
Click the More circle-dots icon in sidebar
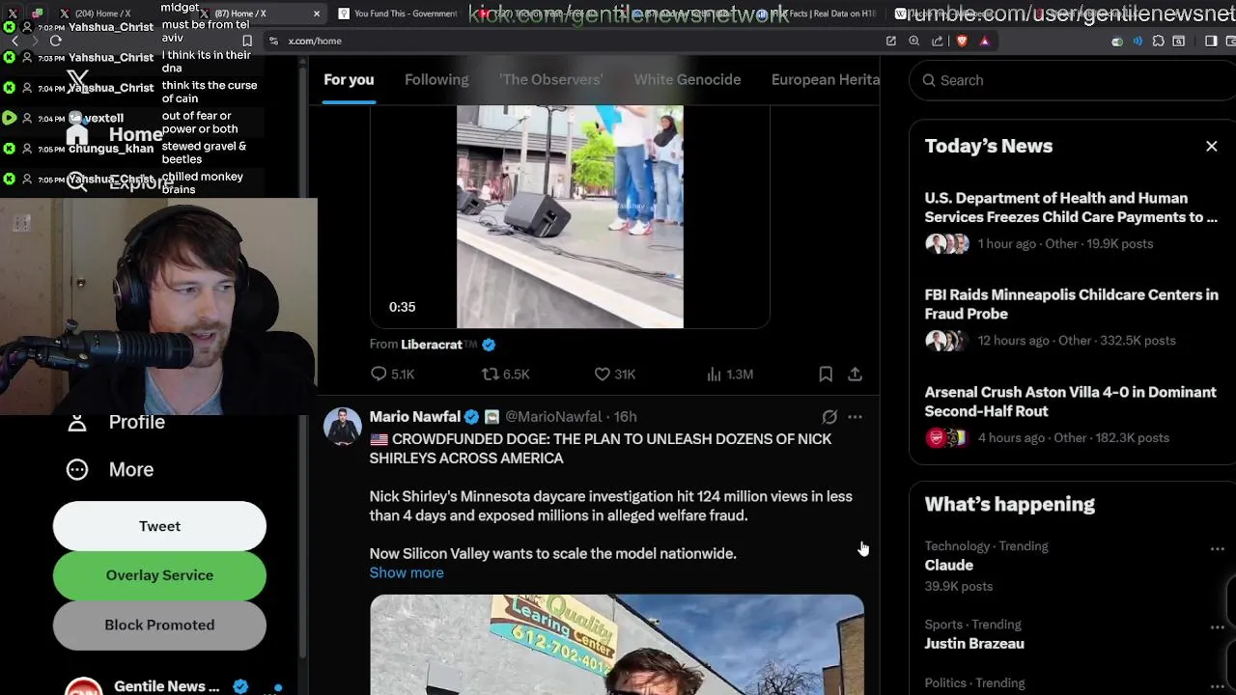pyautogui.click(x=77, y=469)
